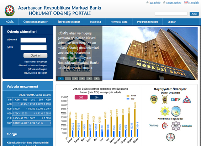Open the yellow eight-pointed star emblem

165,111
